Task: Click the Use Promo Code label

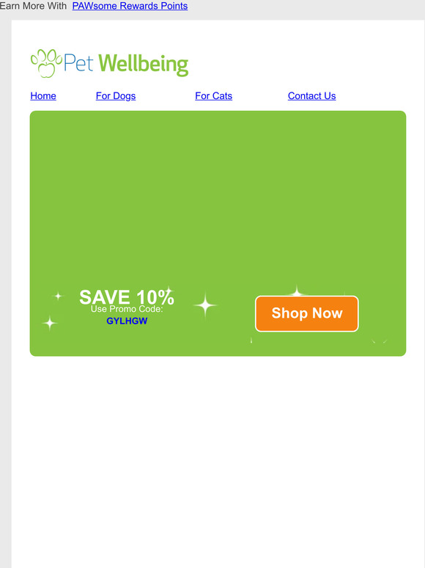Action: (127, 309)
